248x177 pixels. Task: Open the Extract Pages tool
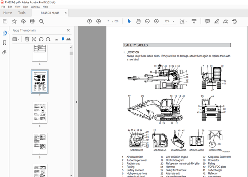click(x=34, y=39)
